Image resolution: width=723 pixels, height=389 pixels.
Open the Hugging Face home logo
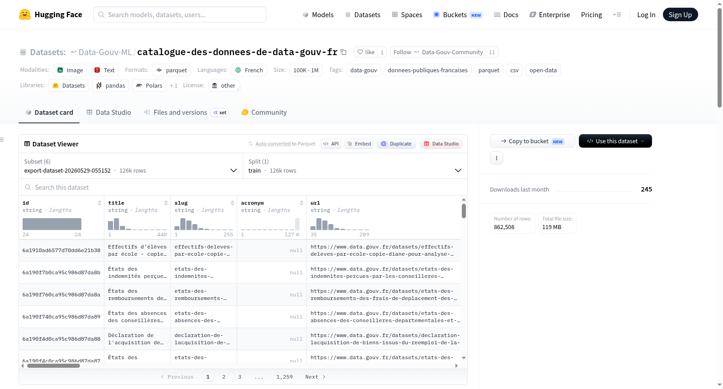point(51,14)
